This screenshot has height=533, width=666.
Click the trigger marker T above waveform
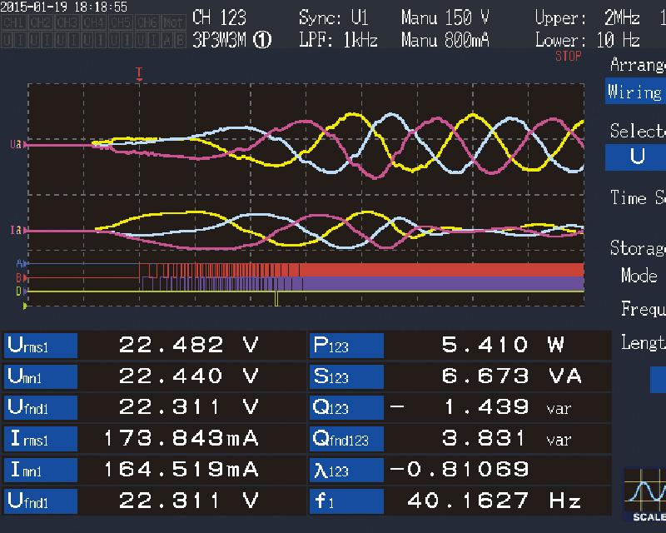tap(139, 74)
